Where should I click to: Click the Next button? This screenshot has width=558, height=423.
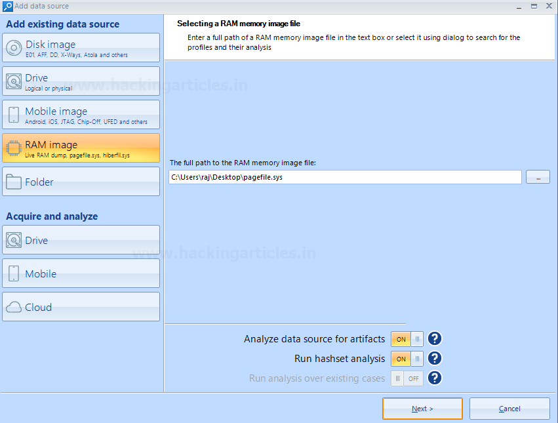(x=422, y=409)
